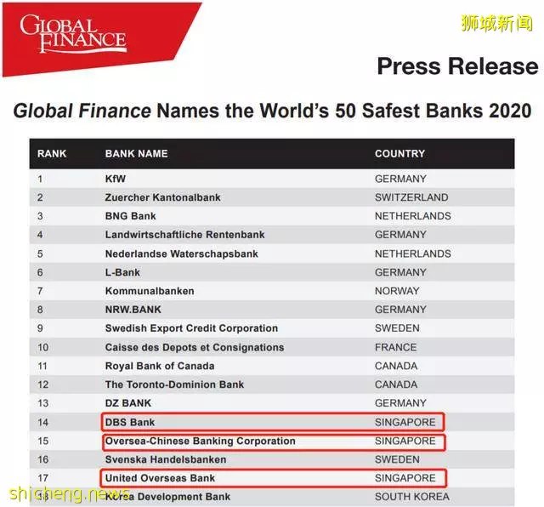
Task: Click the yellow 狮城新闻 watermark
Action: [496, 23]
